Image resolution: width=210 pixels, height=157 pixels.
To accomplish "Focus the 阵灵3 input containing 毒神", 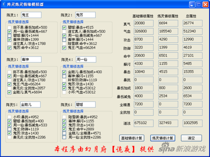I will 31,60.
